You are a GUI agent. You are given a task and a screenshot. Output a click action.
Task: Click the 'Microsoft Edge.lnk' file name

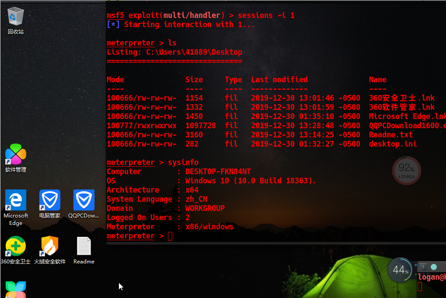[408, 116]
